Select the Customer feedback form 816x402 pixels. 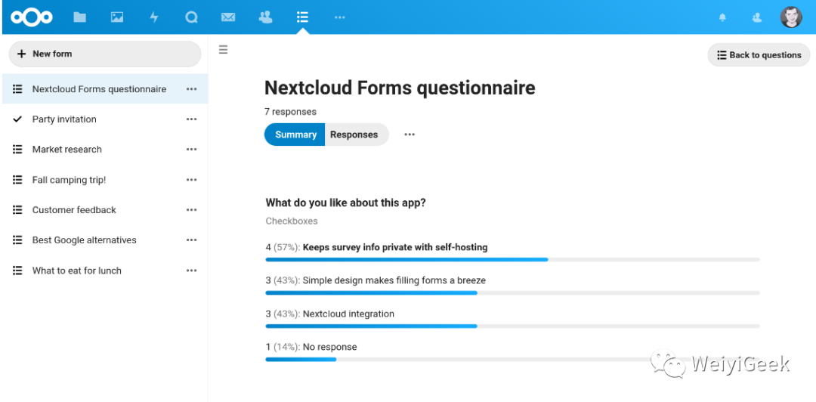74,210
